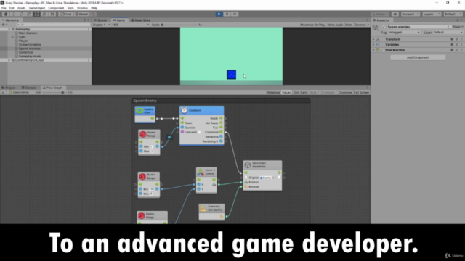Toggle Mute Audio in Game view
This screenshot has width=465, height=261.
click(335, 25)
